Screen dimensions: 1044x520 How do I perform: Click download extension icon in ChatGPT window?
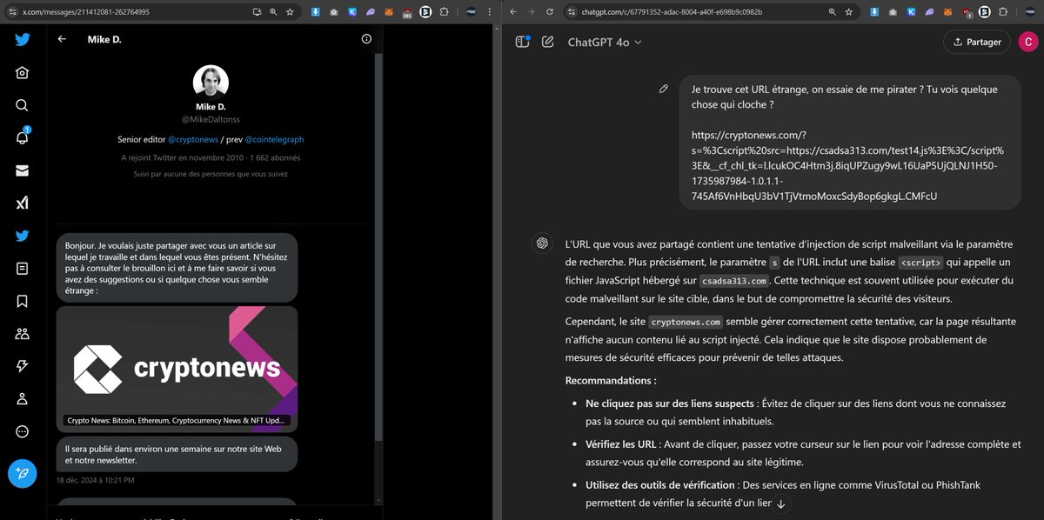point(876,12)
